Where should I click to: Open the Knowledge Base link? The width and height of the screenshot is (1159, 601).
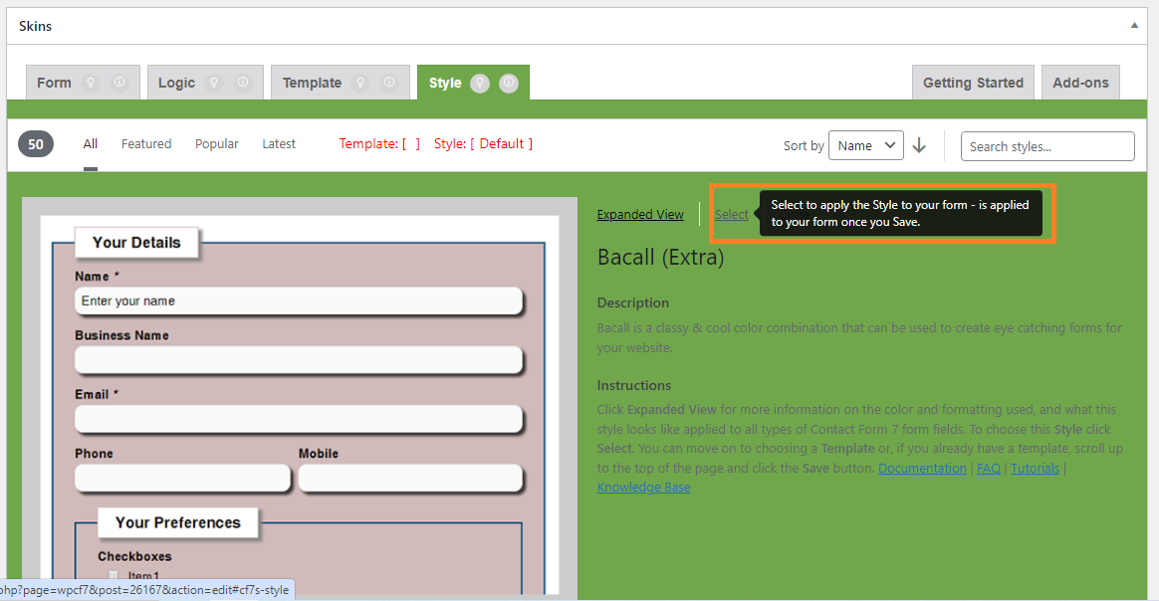[x=643, y=488]
